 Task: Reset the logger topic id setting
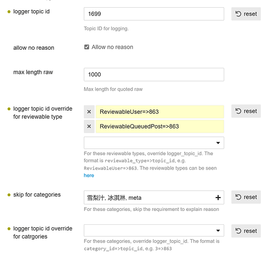click(246, 14)
